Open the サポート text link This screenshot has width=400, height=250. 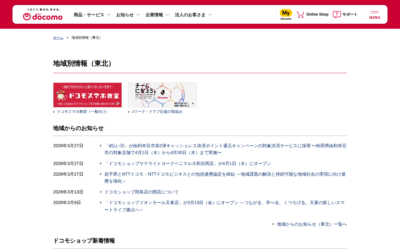point(350,14)
